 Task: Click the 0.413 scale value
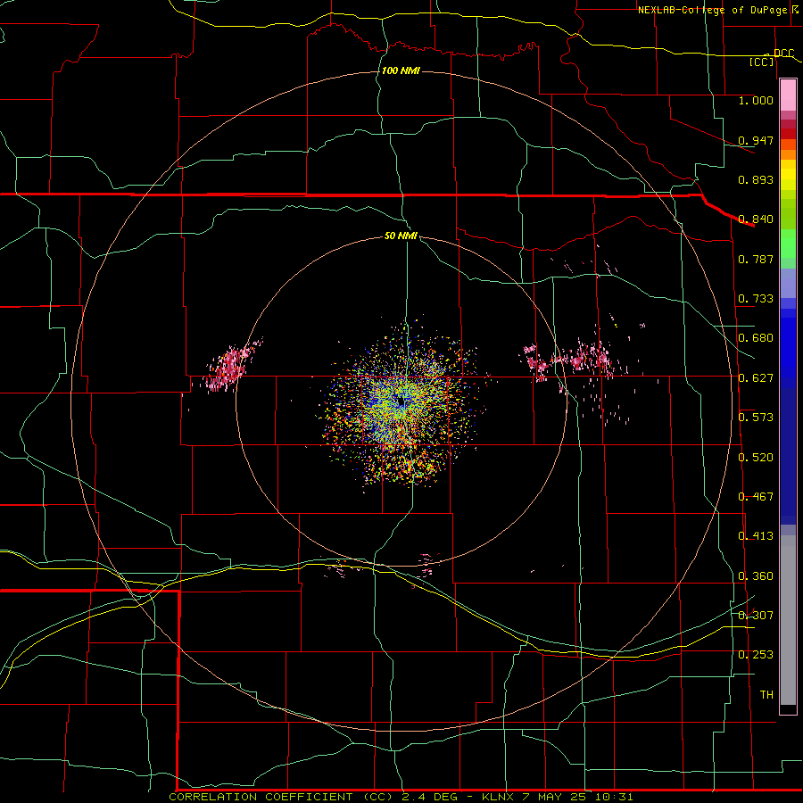pos(756,536)
